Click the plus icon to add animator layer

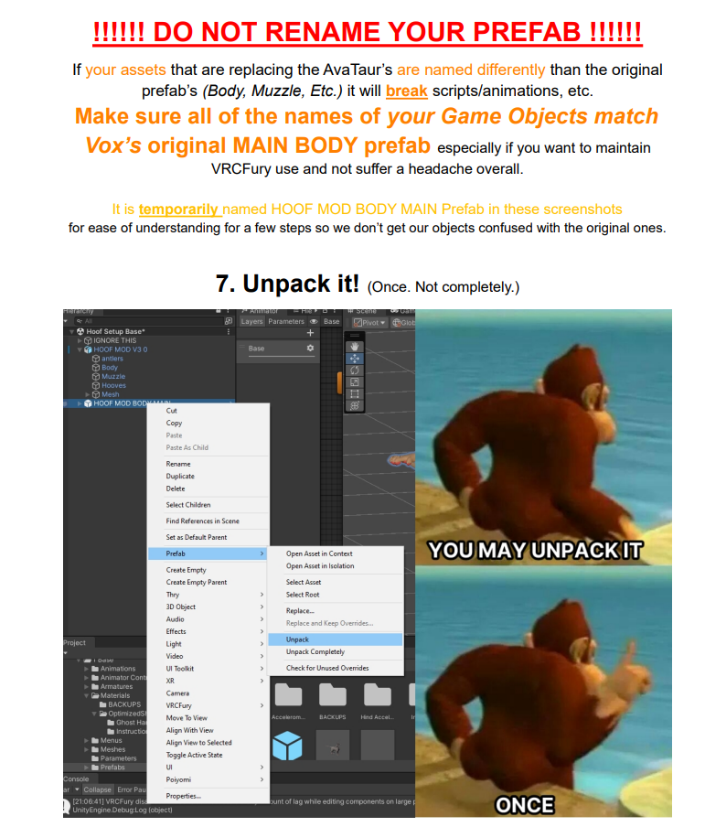[x=310, y=333]
